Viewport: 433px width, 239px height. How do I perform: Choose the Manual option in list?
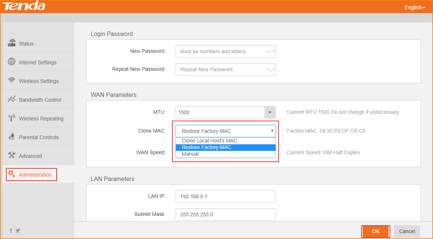coord(190,154)
